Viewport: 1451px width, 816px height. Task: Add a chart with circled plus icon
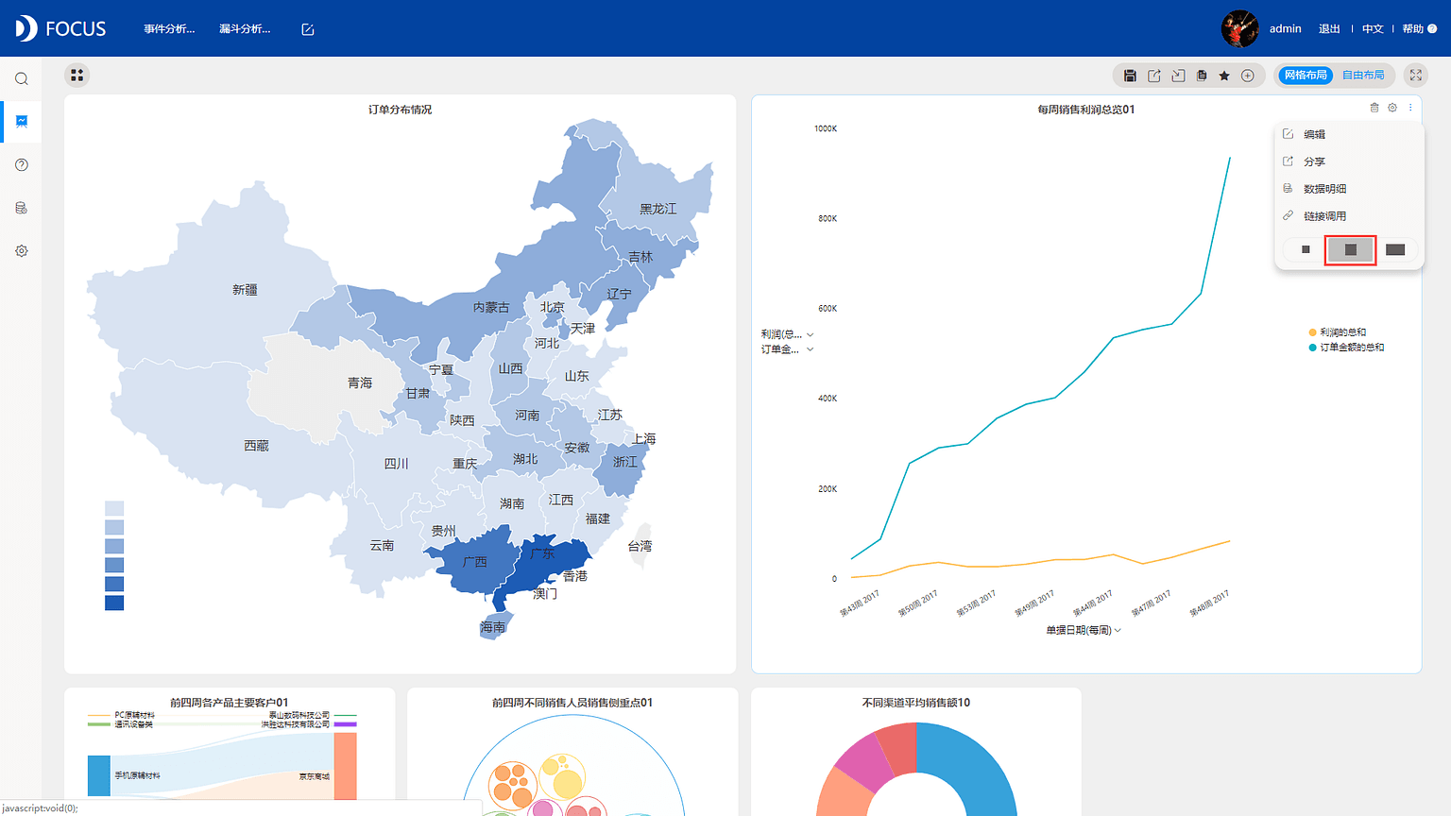click(1248, 76)
